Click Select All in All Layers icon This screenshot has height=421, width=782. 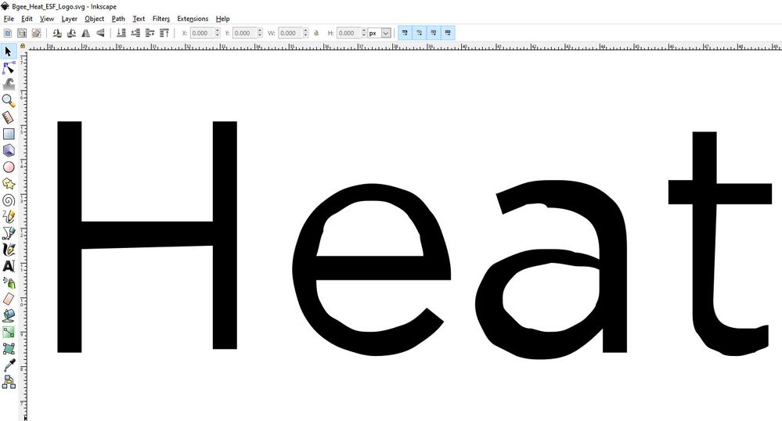(22, 33)
